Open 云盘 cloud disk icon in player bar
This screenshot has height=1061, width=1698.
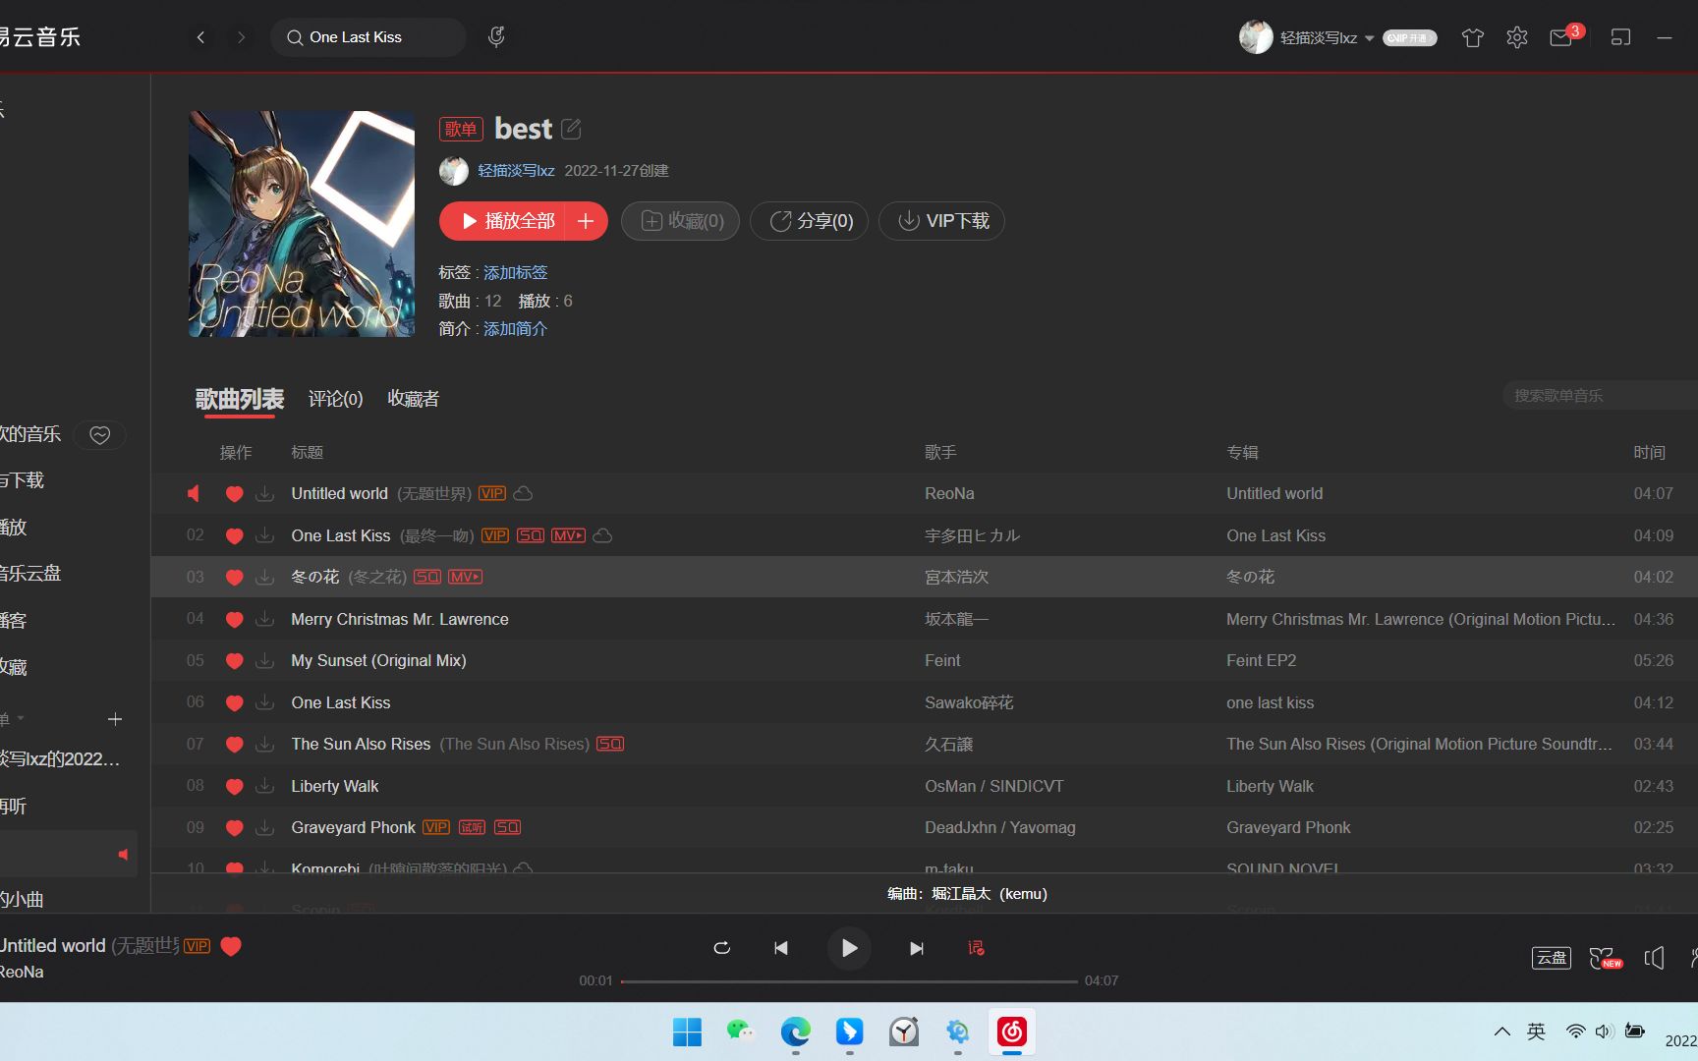(1552, 957)
